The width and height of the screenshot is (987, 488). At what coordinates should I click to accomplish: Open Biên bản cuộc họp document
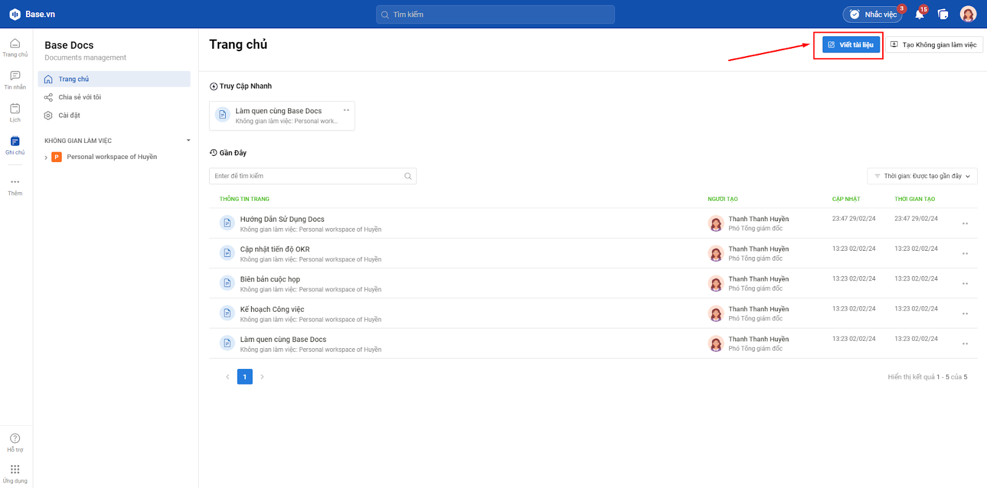(270, 280)
